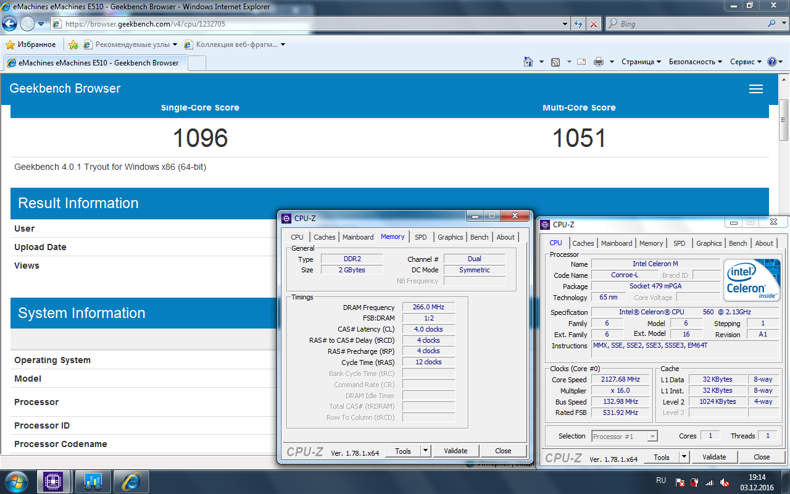Click Close button in Memory CPU-Z window
The image size is (790, 494).
tap(503, 451)
